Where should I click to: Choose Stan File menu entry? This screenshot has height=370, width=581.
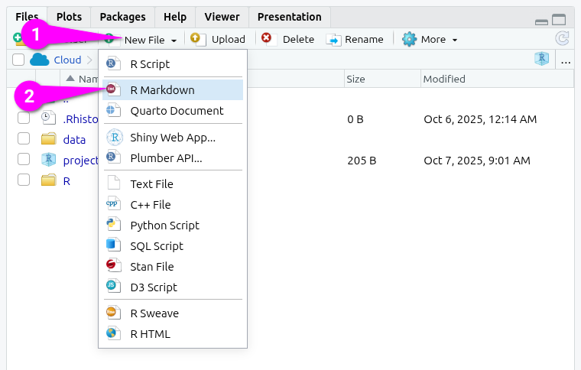(x=173, y=267)
